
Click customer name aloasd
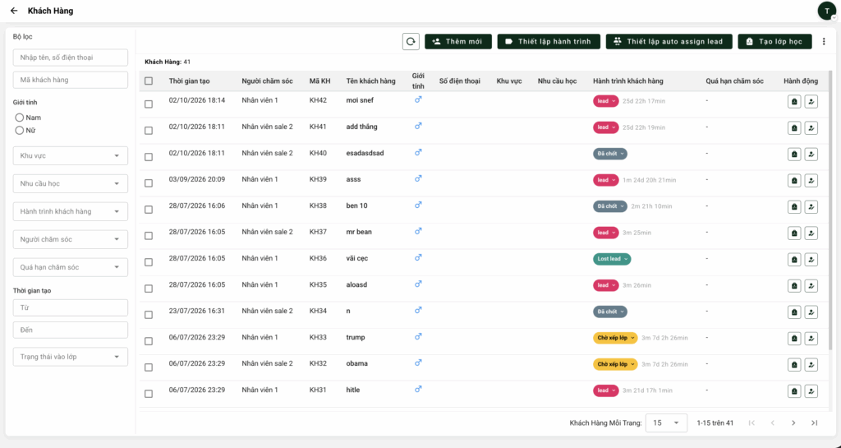[356, 285]
